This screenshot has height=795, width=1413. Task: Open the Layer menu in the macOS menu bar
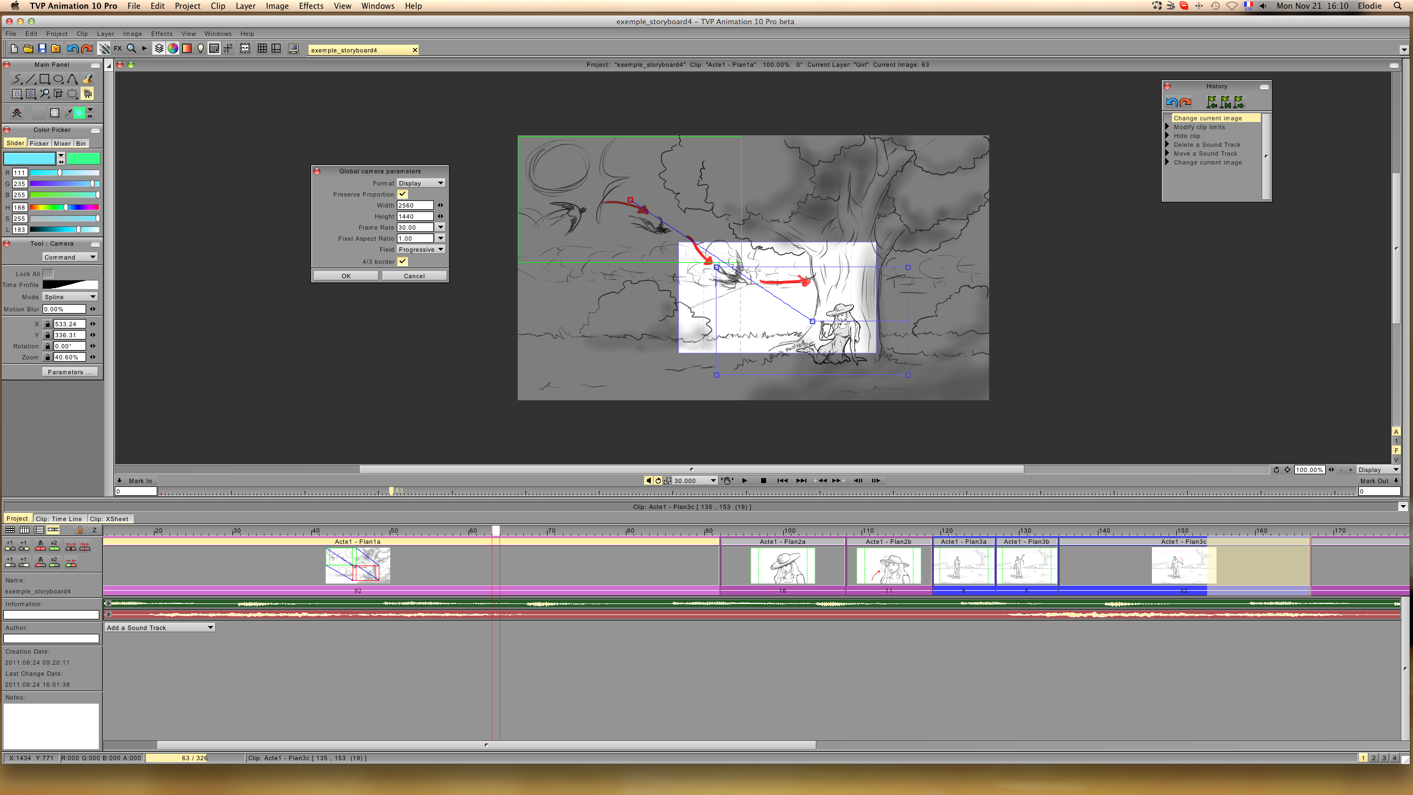[245, 6]
